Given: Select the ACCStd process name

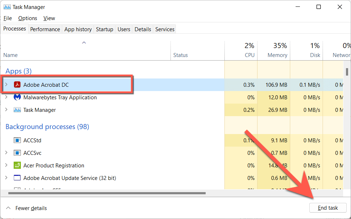Looking at the screenshot, I should point(32,140).
